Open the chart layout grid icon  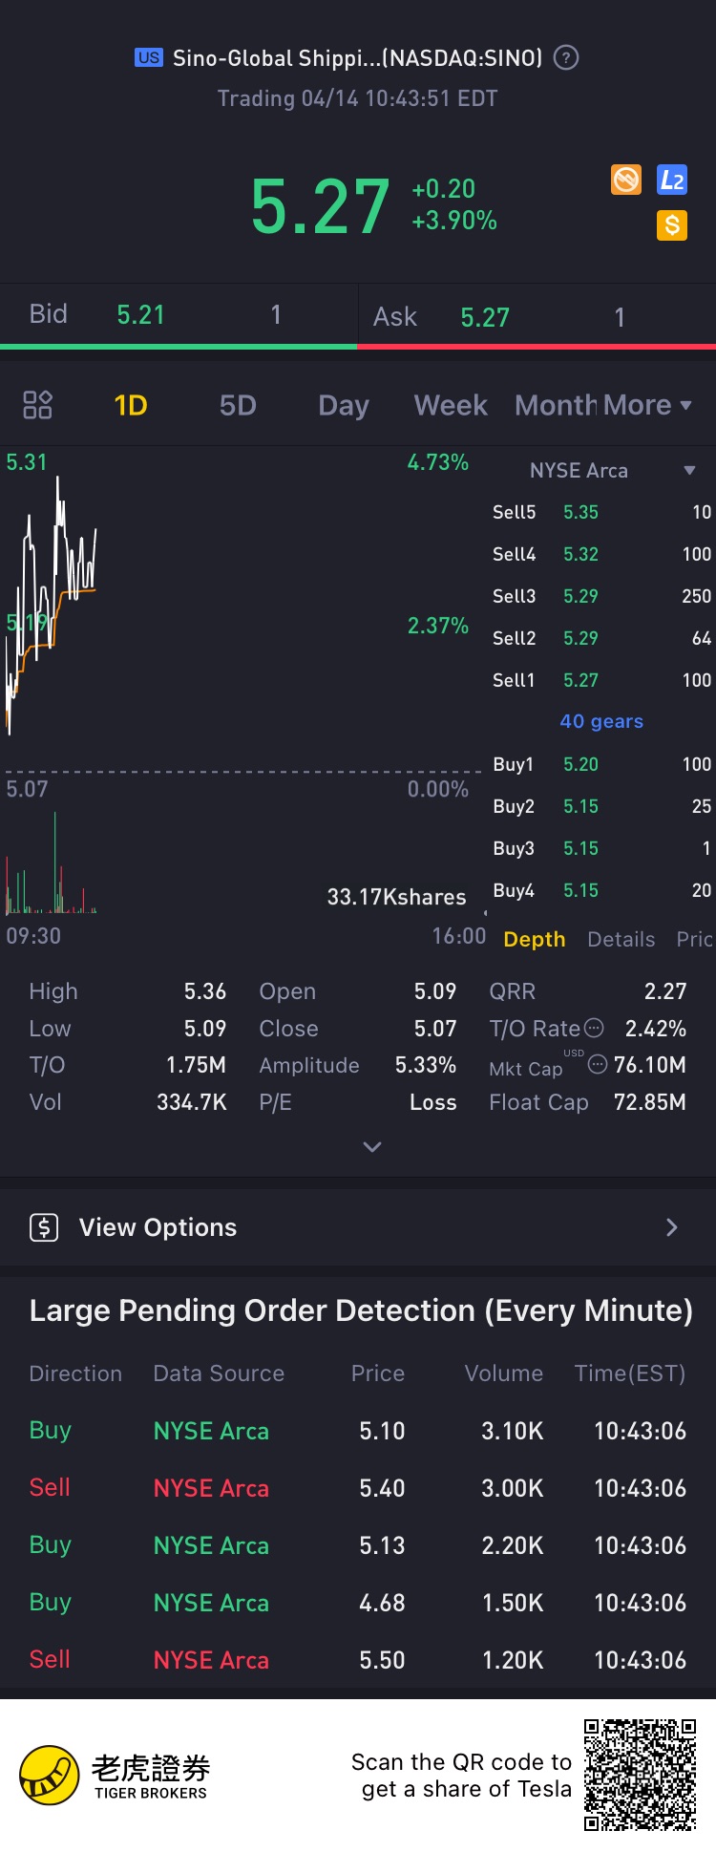(x=37, y=405)
